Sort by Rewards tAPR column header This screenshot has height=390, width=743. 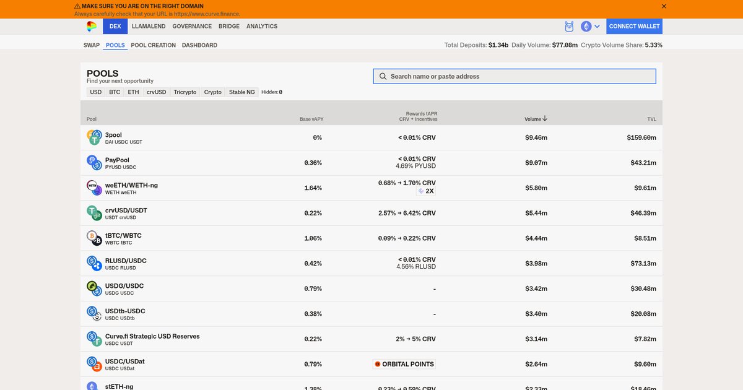(418, 116)
